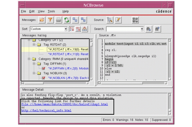
Task: Follow the file:///home/aman chap1.html link
Action: click(65, 104)
